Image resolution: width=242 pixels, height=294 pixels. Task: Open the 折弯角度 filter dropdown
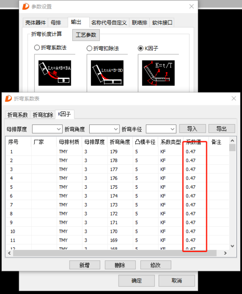(104, 129)
